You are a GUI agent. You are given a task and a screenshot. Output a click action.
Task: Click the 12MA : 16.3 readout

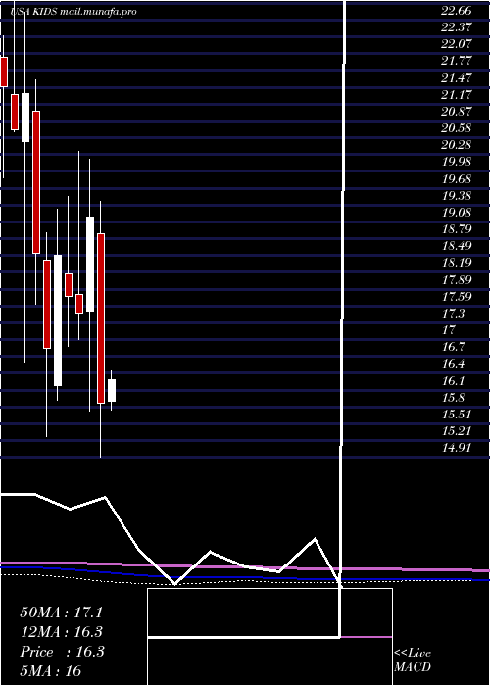tap(62, 632)
